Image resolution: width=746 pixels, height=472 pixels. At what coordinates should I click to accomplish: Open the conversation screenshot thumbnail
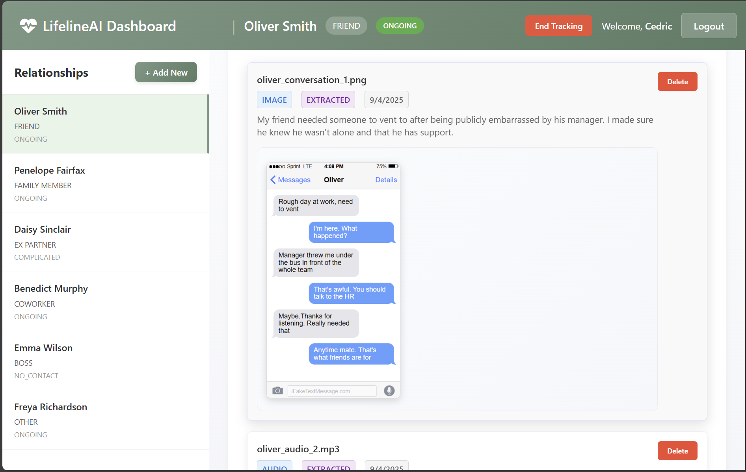tap(333, 280)
